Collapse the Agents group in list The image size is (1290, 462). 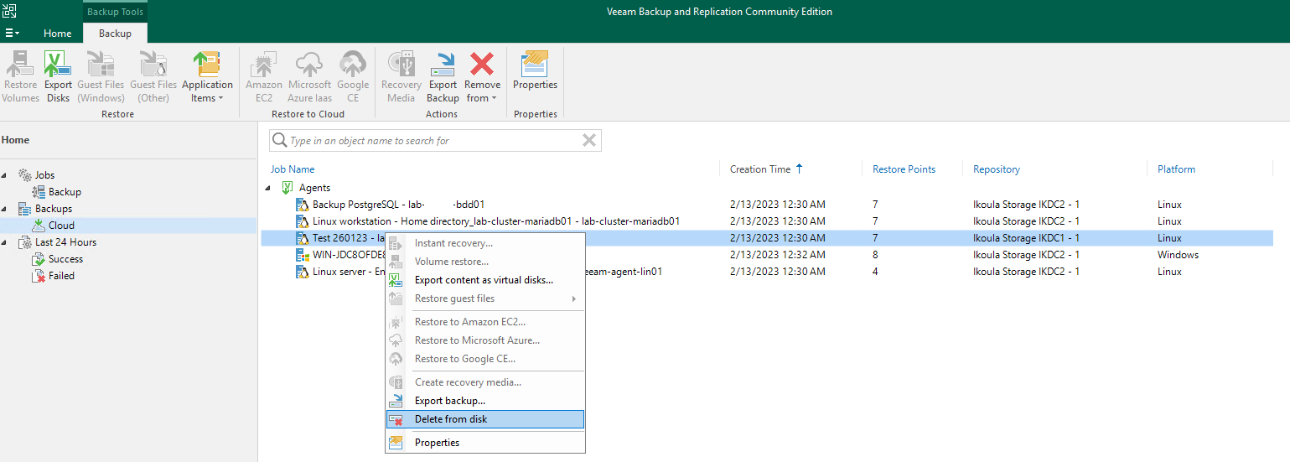click(x=267, y=188)
